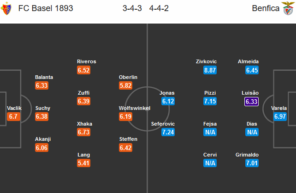The height and width of the screenshot is (193, 296).
Task: Click the FC Basel 1893 club crest
Action: tap(6, 8)
